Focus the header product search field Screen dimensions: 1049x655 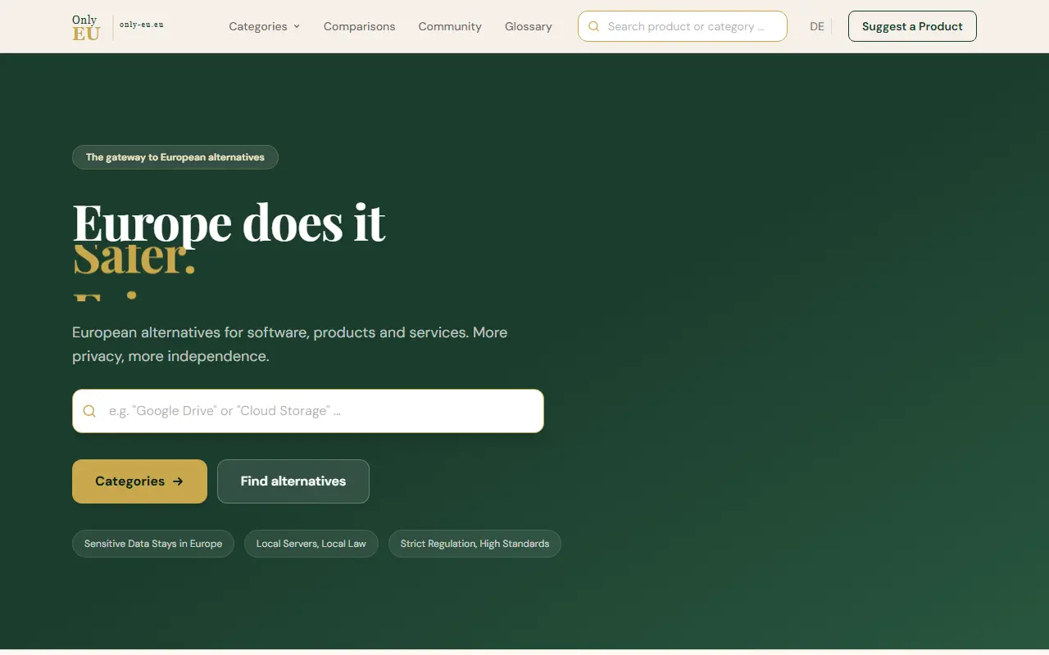683,26
